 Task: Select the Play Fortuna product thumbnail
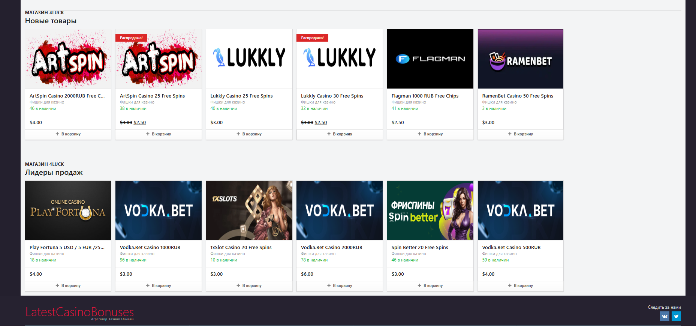pyautogui.click(x=68, y=210)
